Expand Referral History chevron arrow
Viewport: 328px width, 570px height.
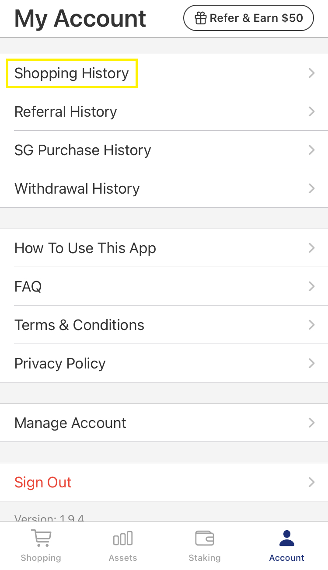(x=311, y=111)
